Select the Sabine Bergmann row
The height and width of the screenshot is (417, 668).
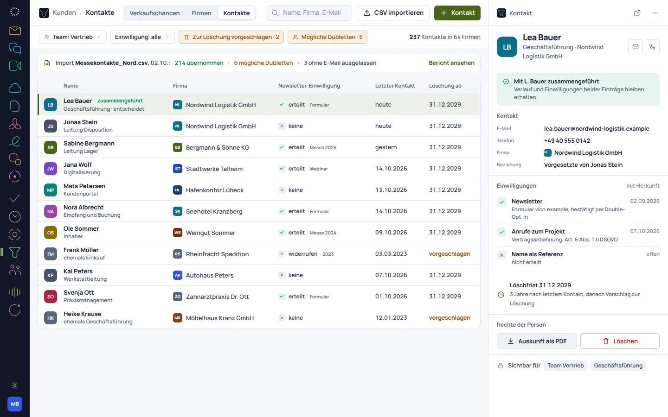[259, 147]
